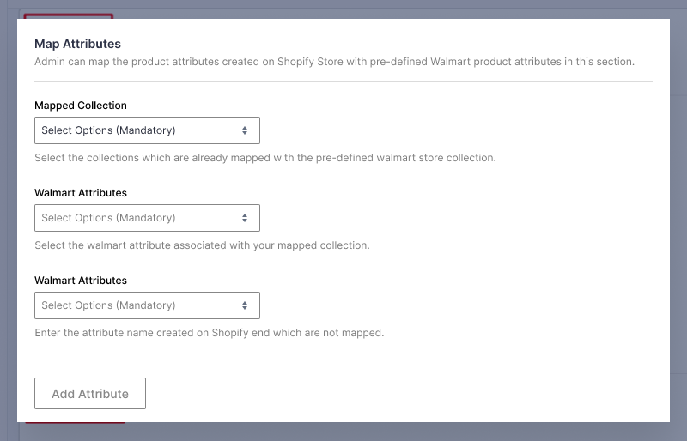Open the Mapped Collection dropdown
Image resolution: width=687 pixels, height=441 pixels.
coord(147,130)
